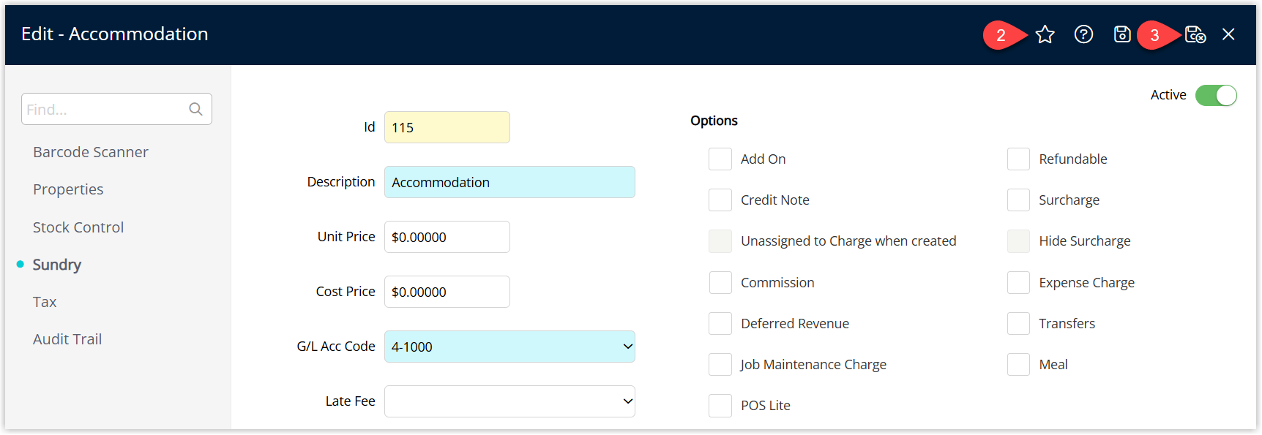Check Job Maintenance Charge box
Image resolution: width=1262 pixels, height=435 pixels.
click(720, 364)
